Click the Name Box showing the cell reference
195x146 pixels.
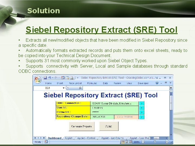point(48,88)
